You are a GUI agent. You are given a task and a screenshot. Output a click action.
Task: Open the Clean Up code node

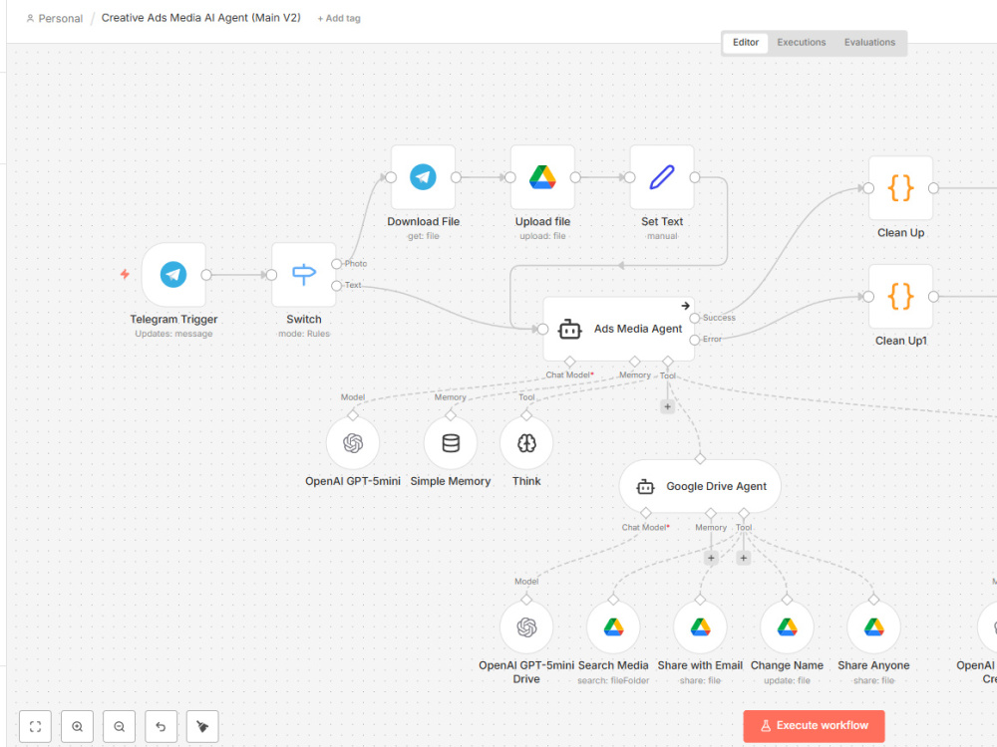point(900,188)
